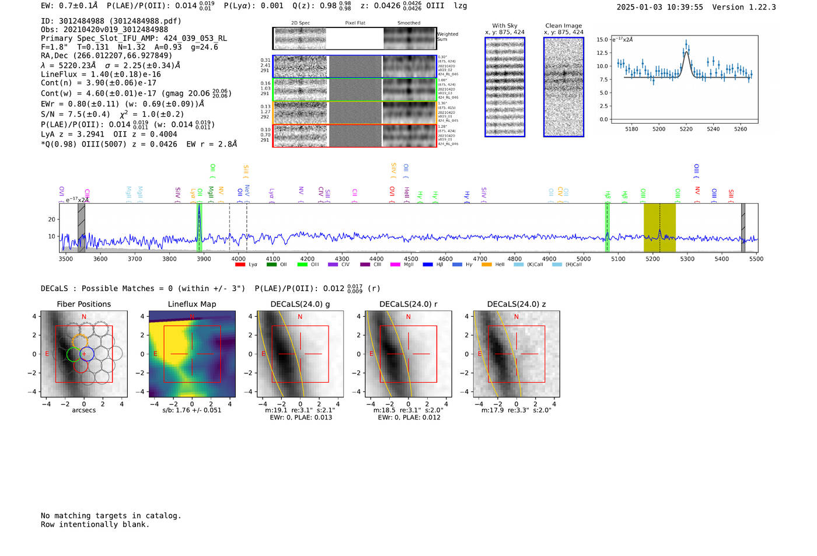Click the red Lyα legend swatch
This screenshot has height=556, width=817.
pos(240,264)
